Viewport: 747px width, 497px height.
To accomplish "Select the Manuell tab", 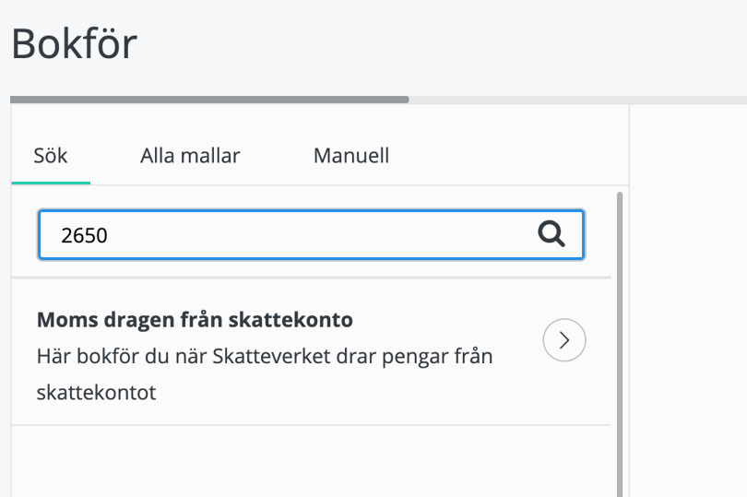I will (351, 156).
